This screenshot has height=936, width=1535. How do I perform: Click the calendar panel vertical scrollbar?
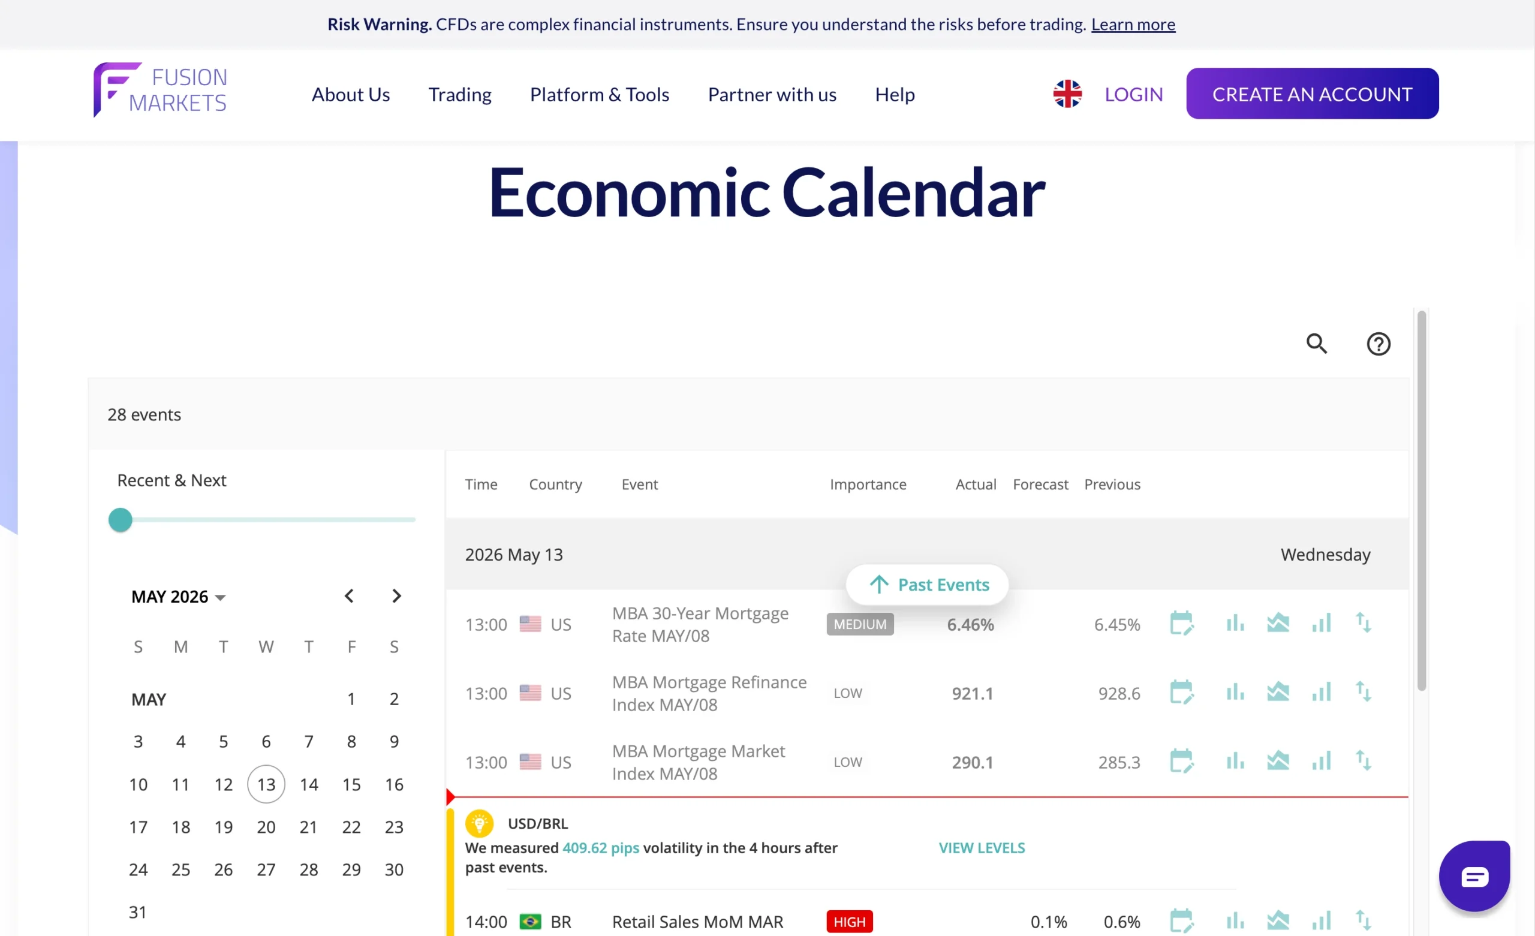point(1421,501)
